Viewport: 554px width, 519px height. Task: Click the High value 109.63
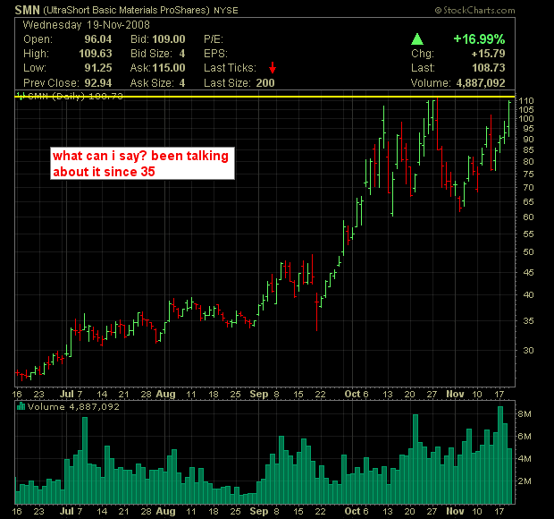pos(96,54)
